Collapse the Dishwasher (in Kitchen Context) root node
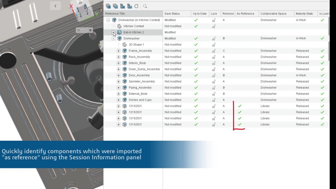 pos(108,20)
